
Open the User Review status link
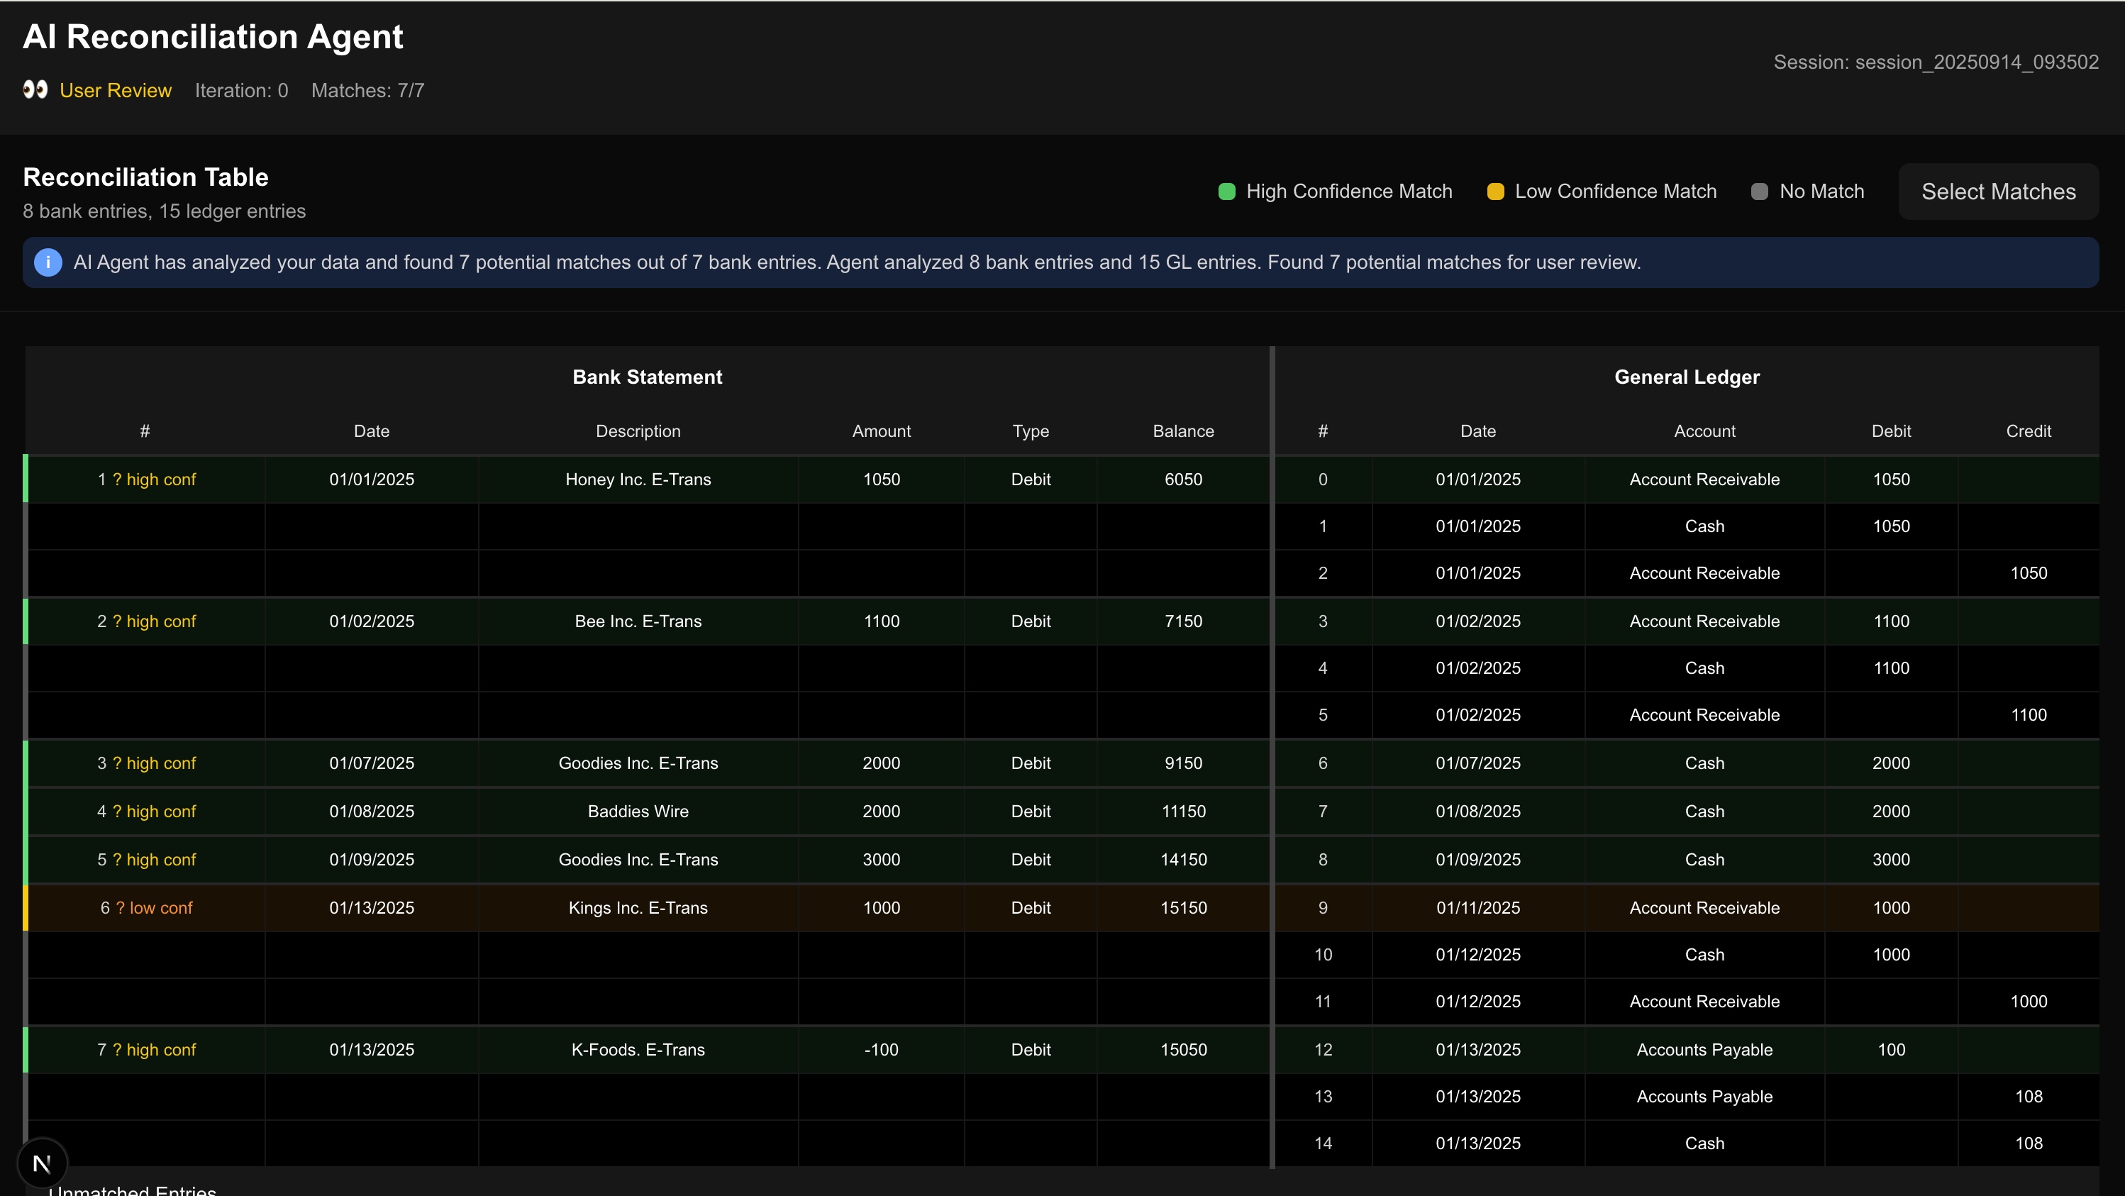pyautogui.click(x=116, y=91)
